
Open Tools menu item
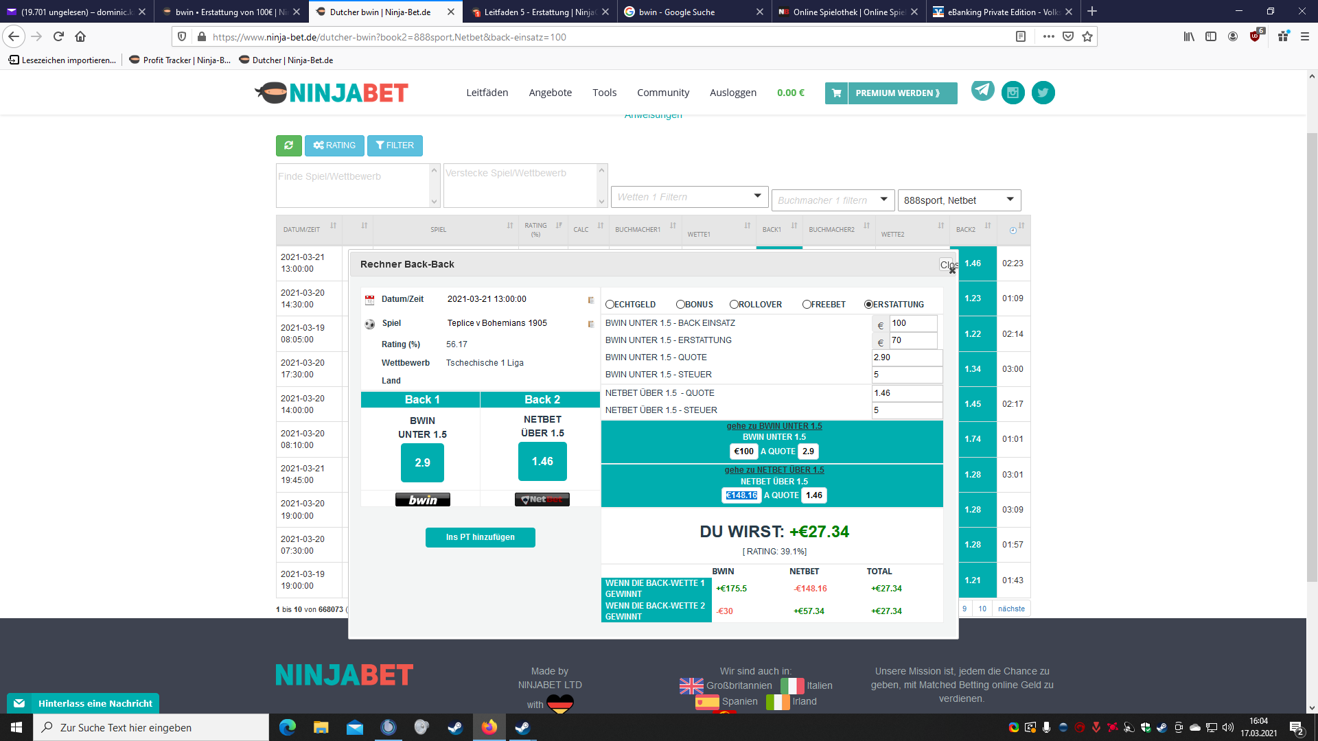(x=604, y=93)
